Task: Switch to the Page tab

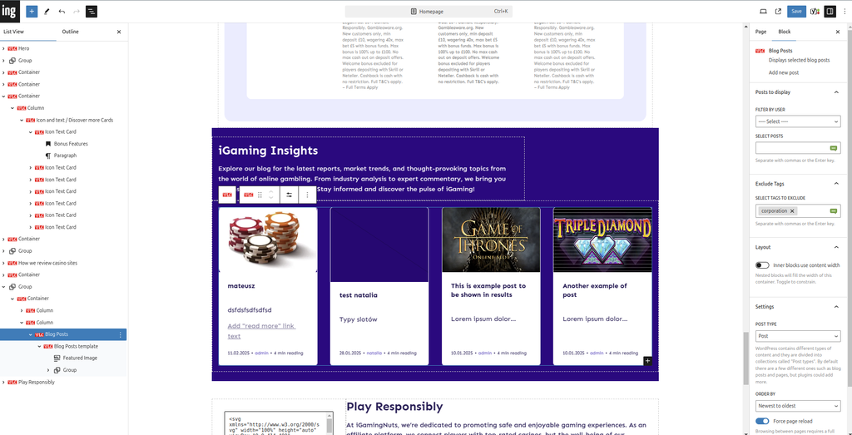Action: [x=760, y=32]
